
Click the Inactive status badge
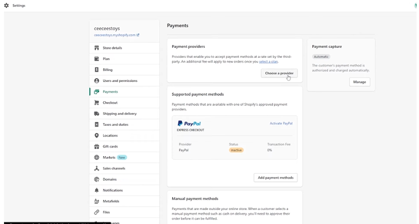(x=236, y=150)
